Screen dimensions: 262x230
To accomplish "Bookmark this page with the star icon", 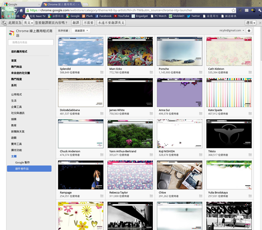I will (233, 10).
